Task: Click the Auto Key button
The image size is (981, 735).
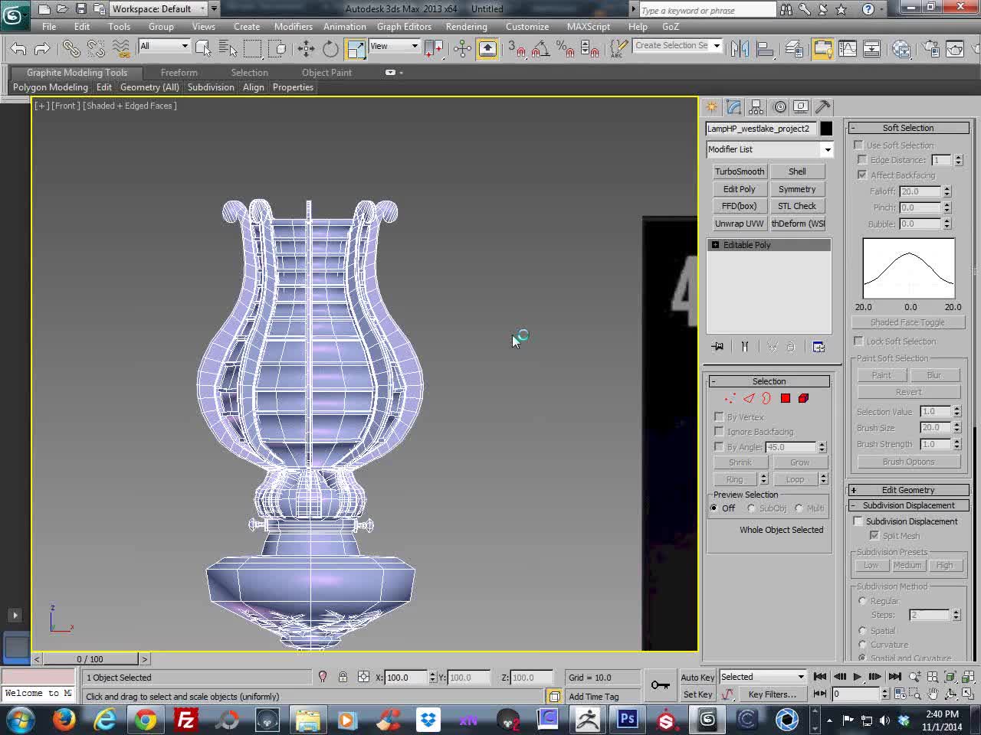Action: tap(697, 677)
